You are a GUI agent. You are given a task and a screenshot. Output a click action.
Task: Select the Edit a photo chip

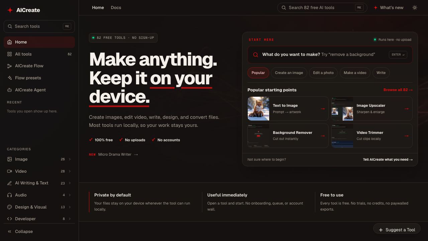coord(323,73)
